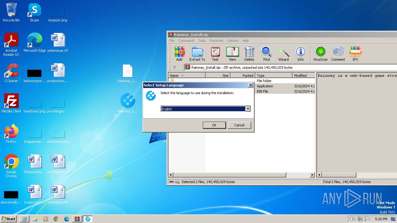The width and height of the screenshot is (397, 223).
Task: Open the File menu in WinRAR
Action: [172, 41]
